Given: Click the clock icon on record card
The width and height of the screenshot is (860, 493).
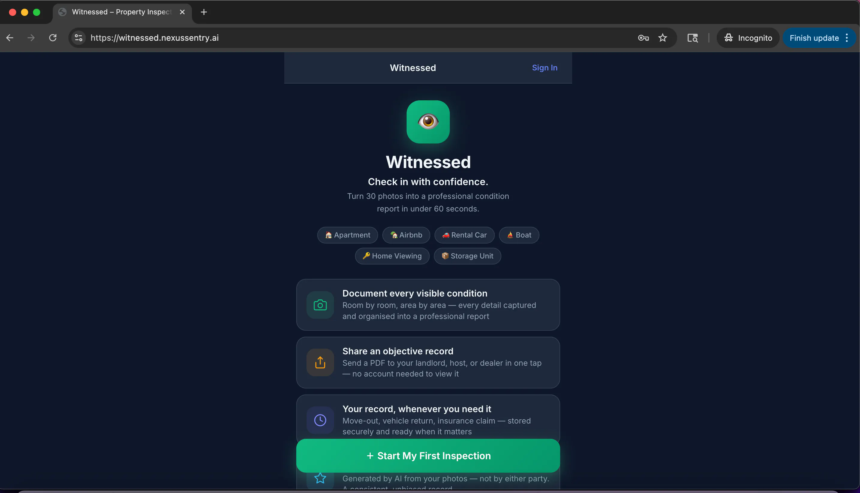Looking at the screenshot, I should point(320,420).
